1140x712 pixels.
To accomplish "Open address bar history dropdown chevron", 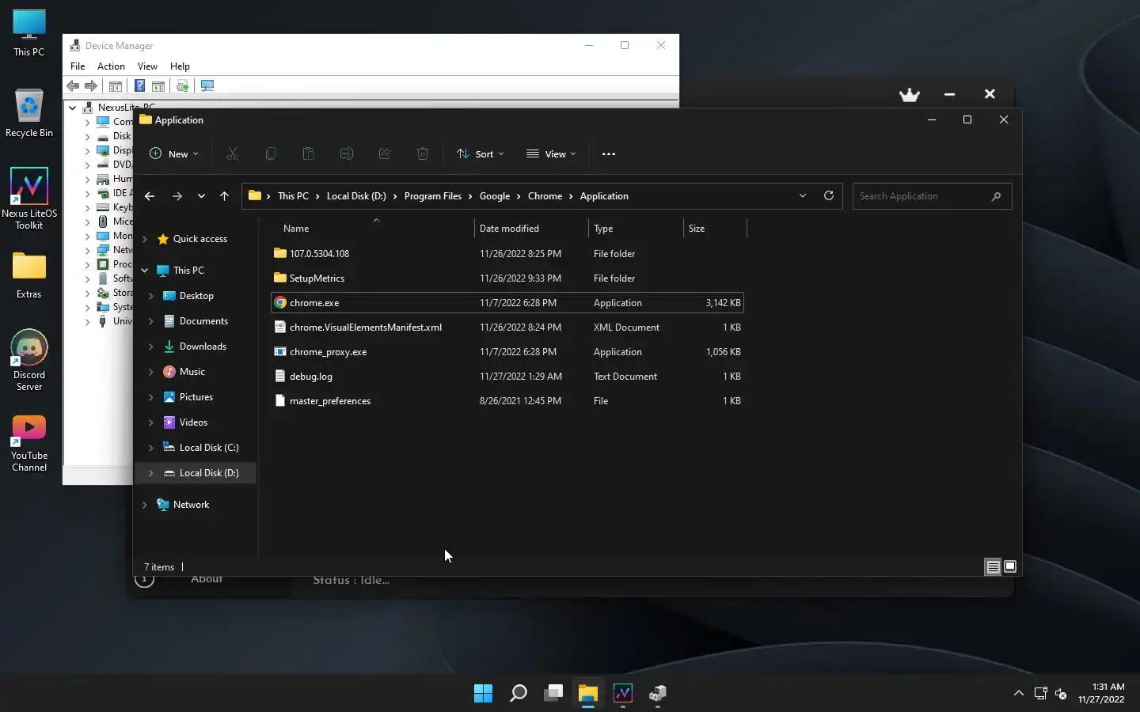I will [802, 196].
